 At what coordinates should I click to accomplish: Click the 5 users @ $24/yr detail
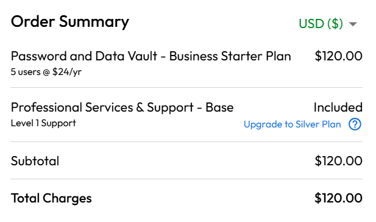pyautogui.click(x=46, y=72)
